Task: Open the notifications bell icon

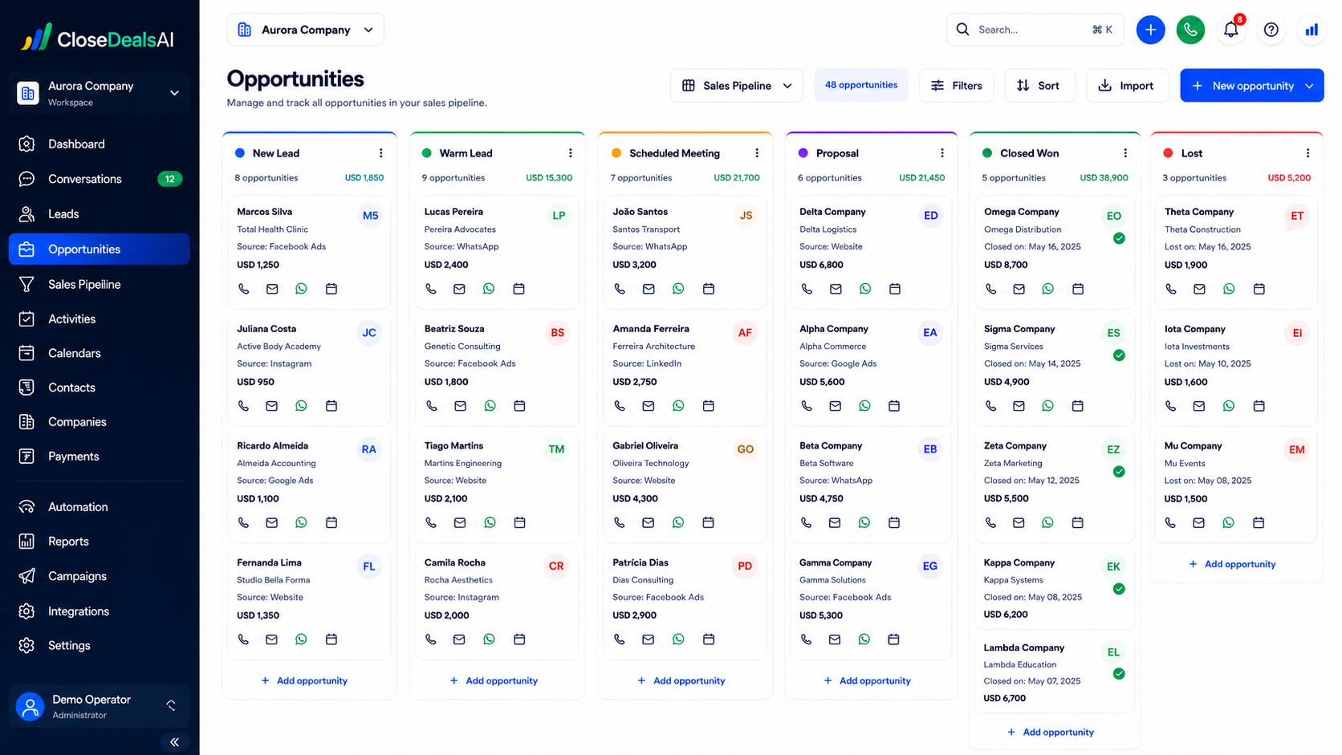Action: click(x=1230, y=30)
